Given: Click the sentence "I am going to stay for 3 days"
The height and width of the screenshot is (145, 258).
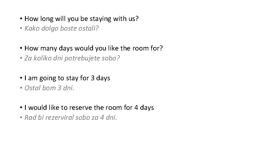Looking at the screenshot, I should [67, 78].
